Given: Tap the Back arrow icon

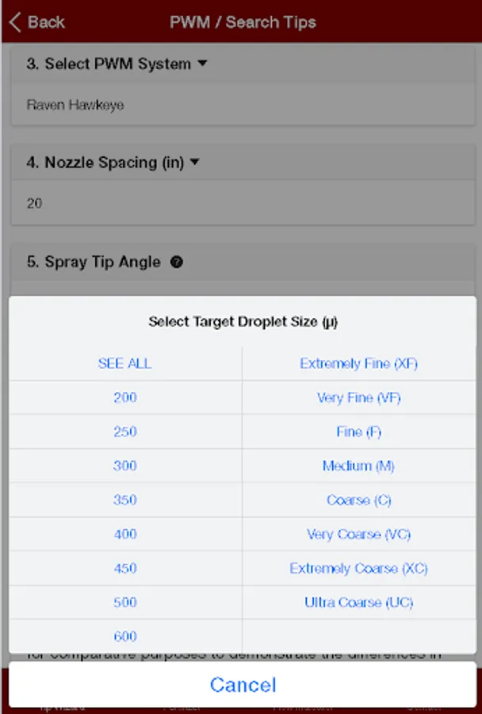Looking at the screenshot, I should (16, 22).
